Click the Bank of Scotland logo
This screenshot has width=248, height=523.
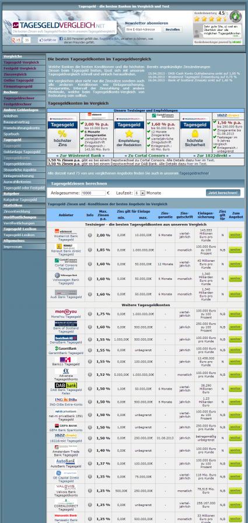[66, 324]
